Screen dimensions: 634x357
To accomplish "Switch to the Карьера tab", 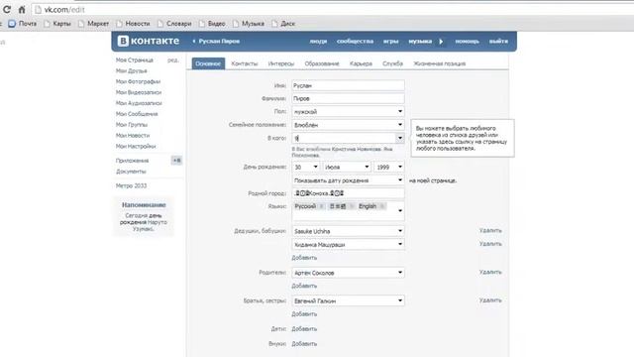I will 361,63.
